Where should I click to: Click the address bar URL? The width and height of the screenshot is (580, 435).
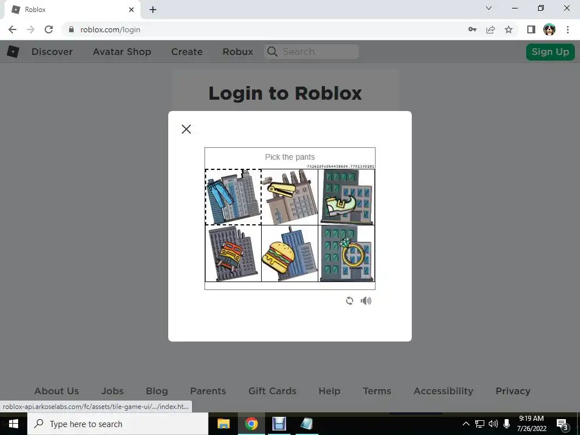[x=110, y=29]
